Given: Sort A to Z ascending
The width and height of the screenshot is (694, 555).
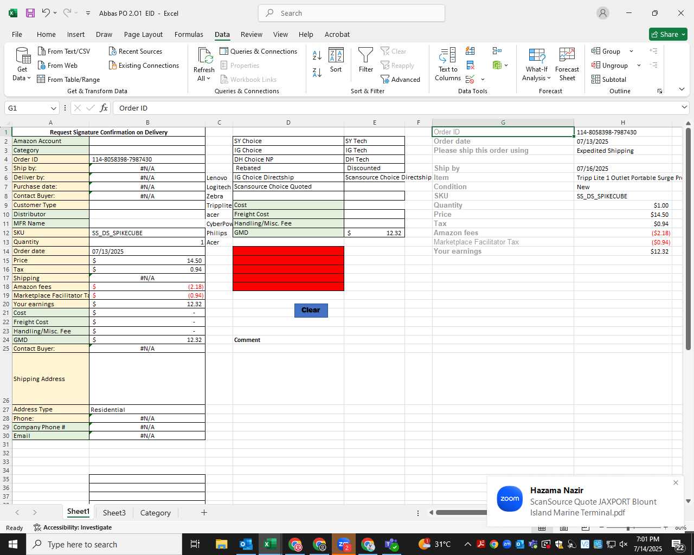Looking at the screenshot, I should click(x=317, y=55).
